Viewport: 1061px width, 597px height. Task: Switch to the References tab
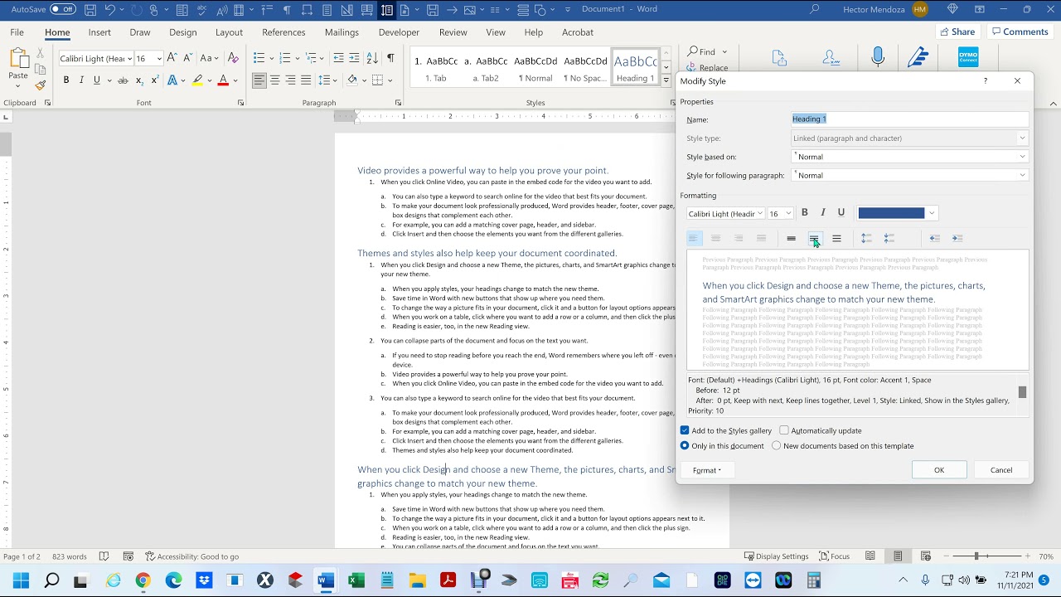tap(283, 32)
